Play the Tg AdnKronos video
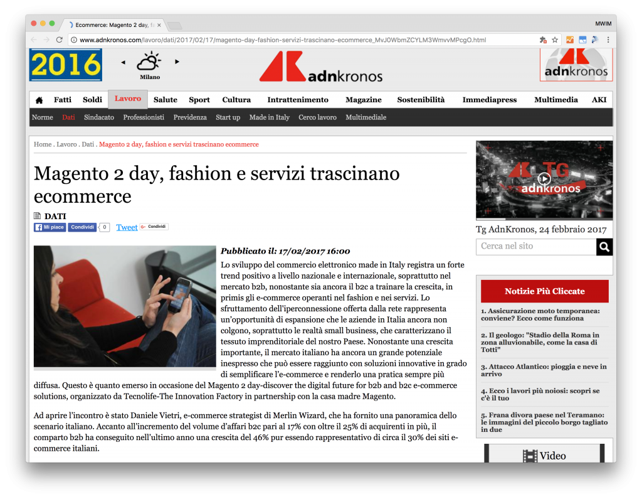642x499 pixels. (544, 179)
